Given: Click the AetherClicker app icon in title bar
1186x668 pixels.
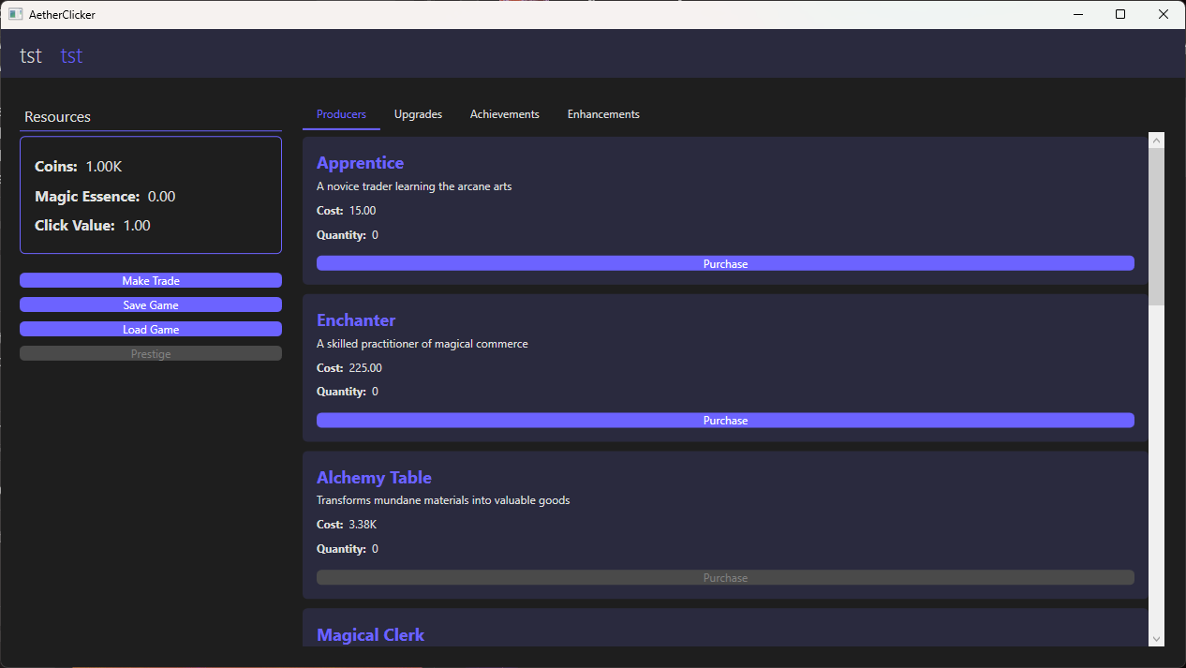Looking at the screenshot, I should 15,14.
